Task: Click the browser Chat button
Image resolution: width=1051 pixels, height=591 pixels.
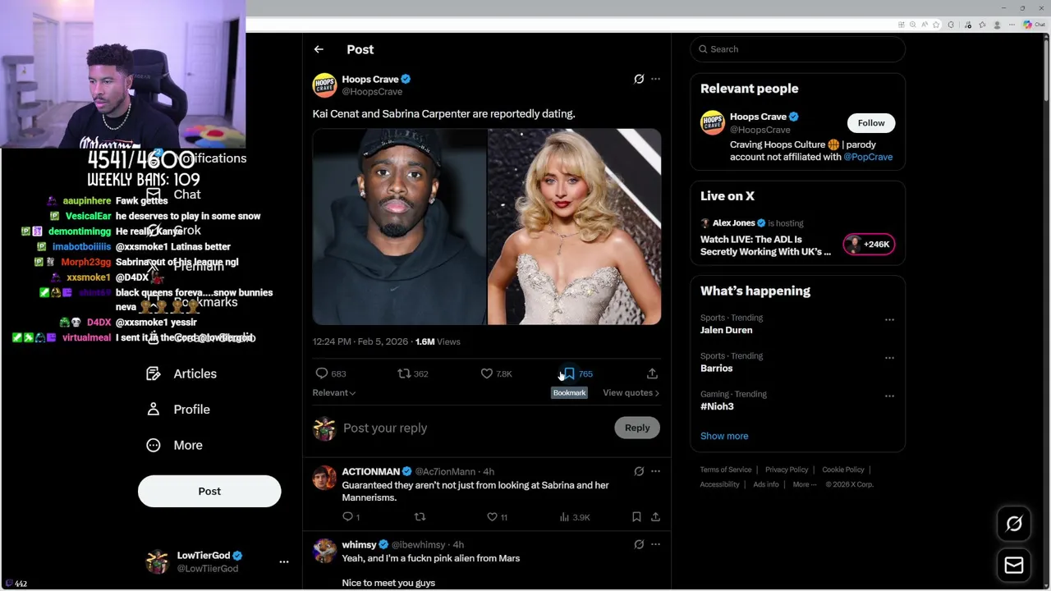Action: click(x=1034, y=25)
